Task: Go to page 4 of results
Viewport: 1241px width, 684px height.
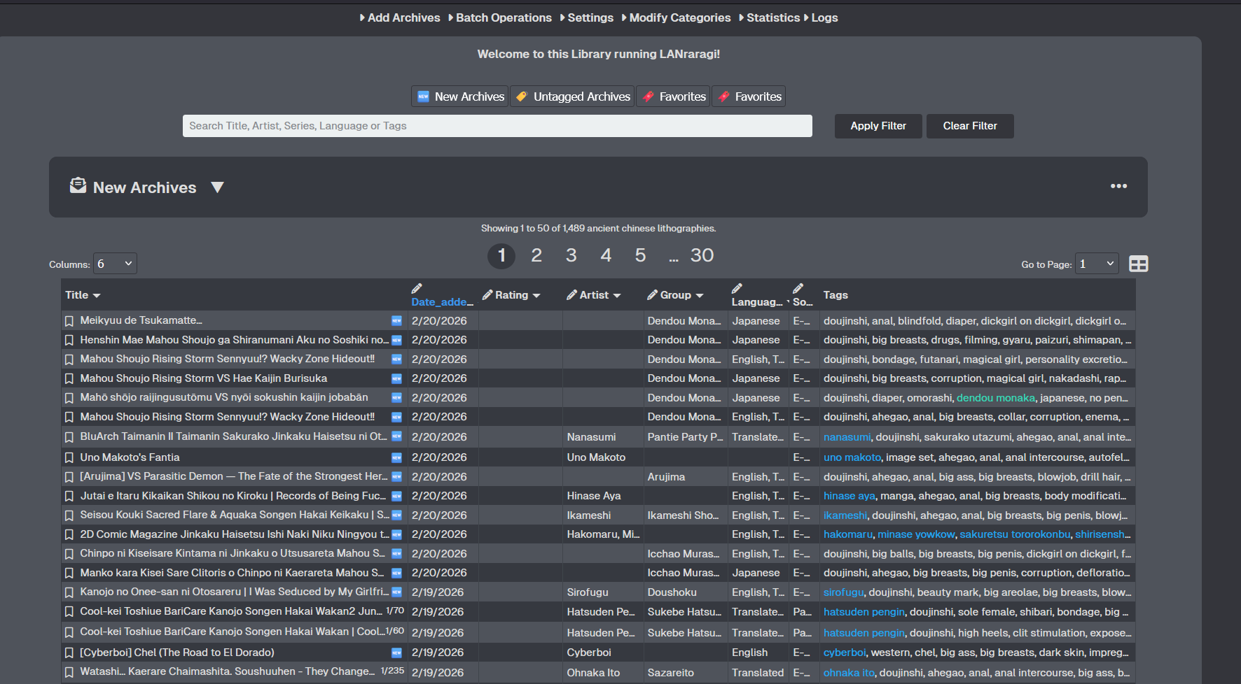Action: click(606, 255)
